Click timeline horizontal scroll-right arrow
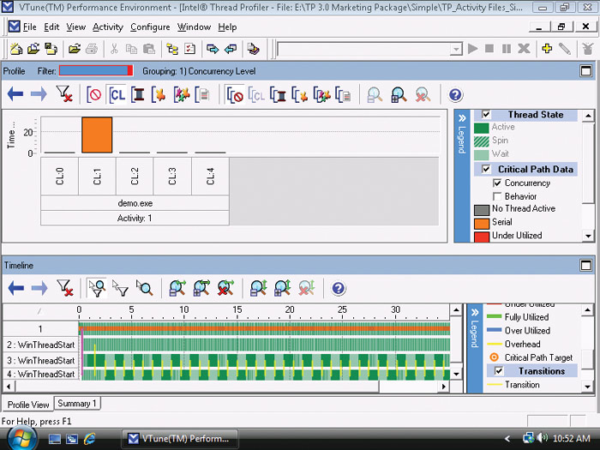This screenshot has width=600, height=450. [443, 387]
